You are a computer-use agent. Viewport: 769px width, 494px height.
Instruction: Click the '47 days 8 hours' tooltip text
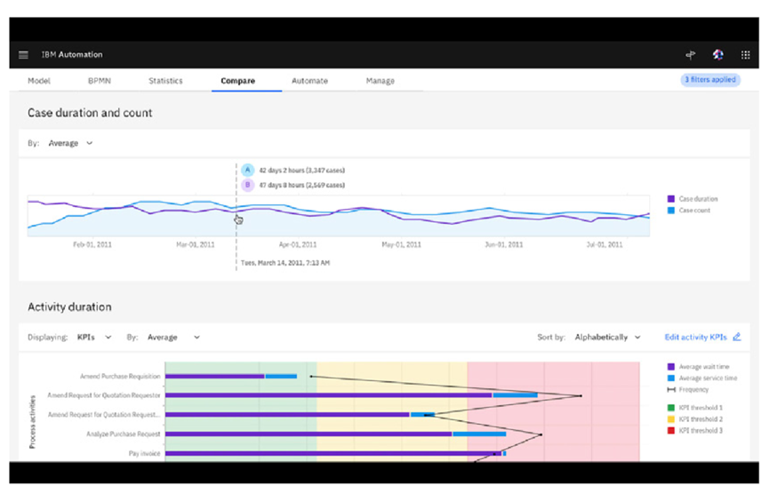301,185
